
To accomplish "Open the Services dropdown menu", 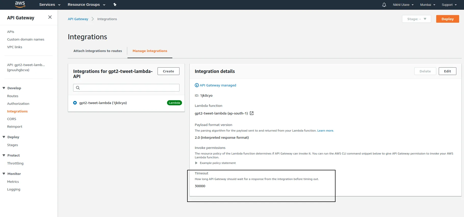I will (50, 5).
